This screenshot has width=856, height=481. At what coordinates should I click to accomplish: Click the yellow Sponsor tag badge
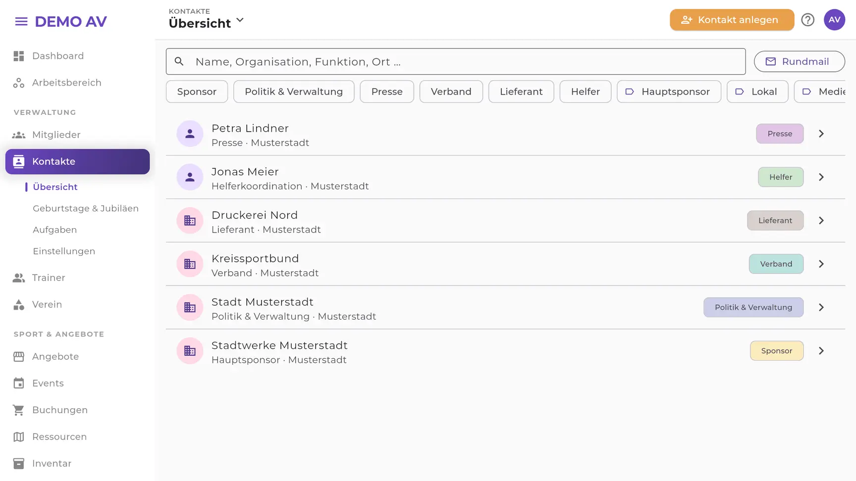pyautogui.click(x=777, y=351)
